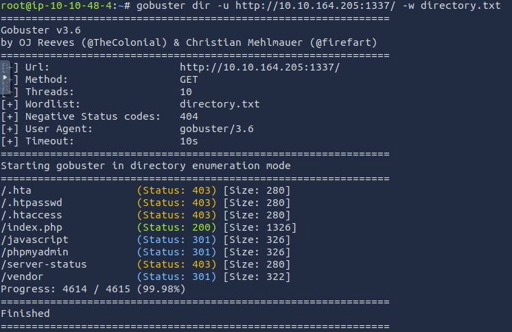Click the URL in the gobuster command
The image size is (512, 332).
(x=315, y=5)
